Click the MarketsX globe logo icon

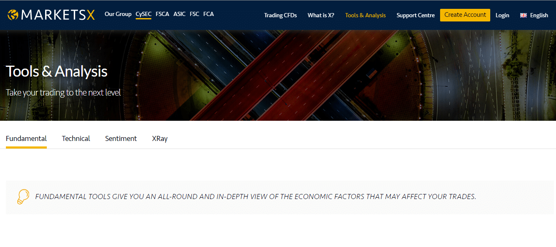tap(13, 15)
